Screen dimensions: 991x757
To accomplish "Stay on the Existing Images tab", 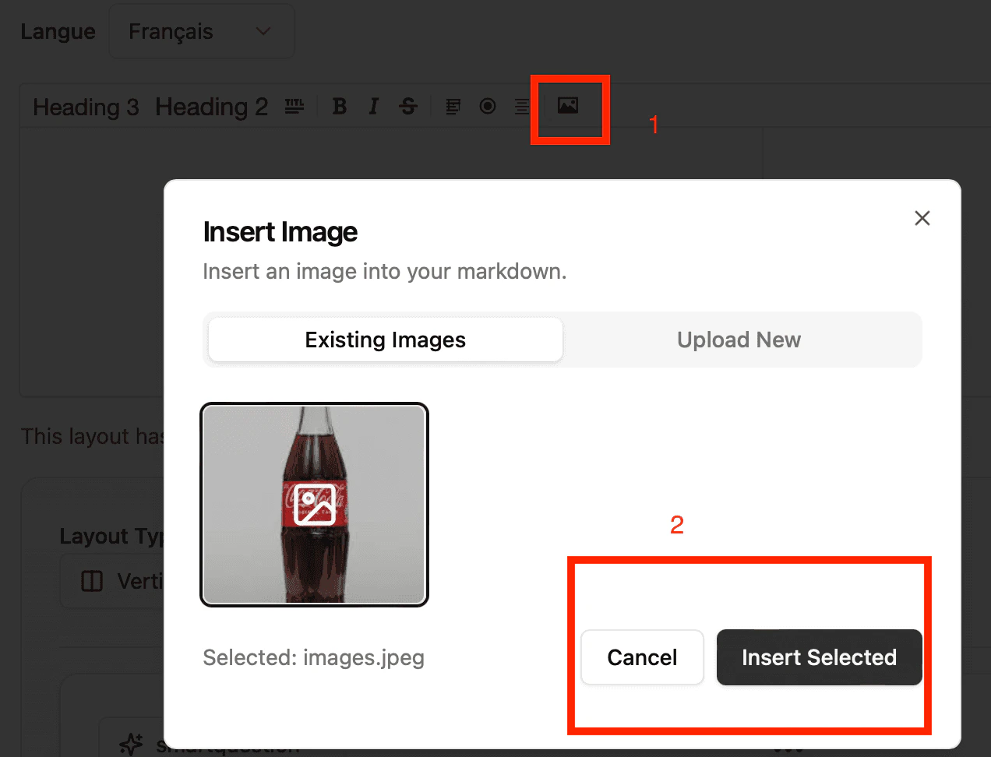I will pyautogui.click(x=384, y=340).
